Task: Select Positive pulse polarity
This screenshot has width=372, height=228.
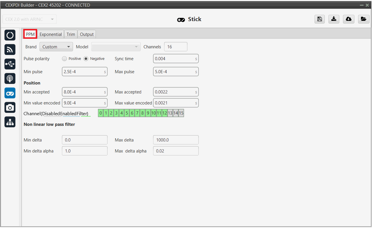Action: point(64,59)
